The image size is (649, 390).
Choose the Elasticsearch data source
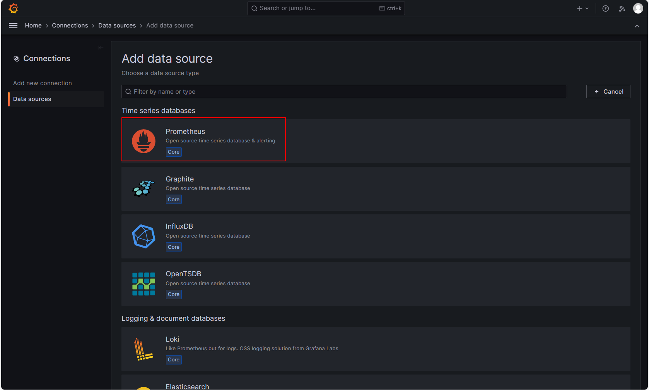tap(376, 382)
